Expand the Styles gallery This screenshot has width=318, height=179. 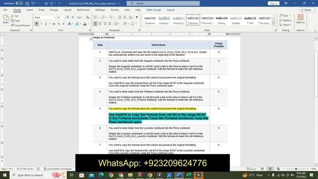pyautogui.click(x=273, y=24)
